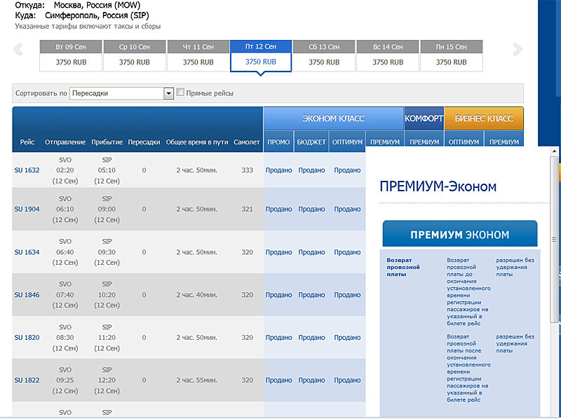The image size is (561, 419).
Task: Click Продано in БЮДЖЕТ for SU 1904
Action: coord(311,209)
